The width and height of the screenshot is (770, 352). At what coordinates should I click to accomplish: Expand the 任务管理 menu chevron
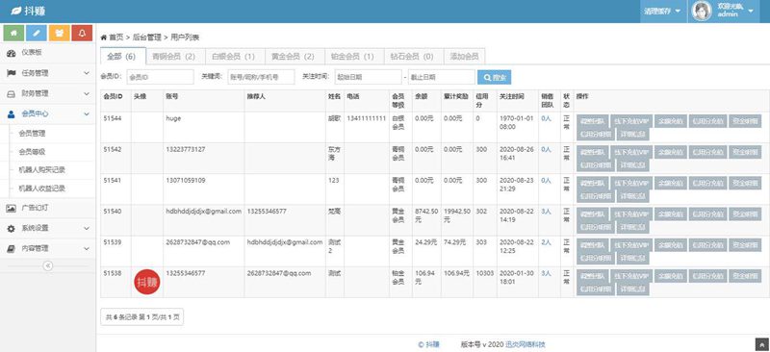pyautogui.click(x=87, y=73)
